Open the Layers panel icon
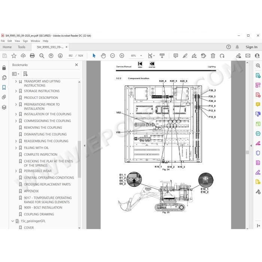Image resolution: width=262 pixels, height=262 pixels. point(4,107)
